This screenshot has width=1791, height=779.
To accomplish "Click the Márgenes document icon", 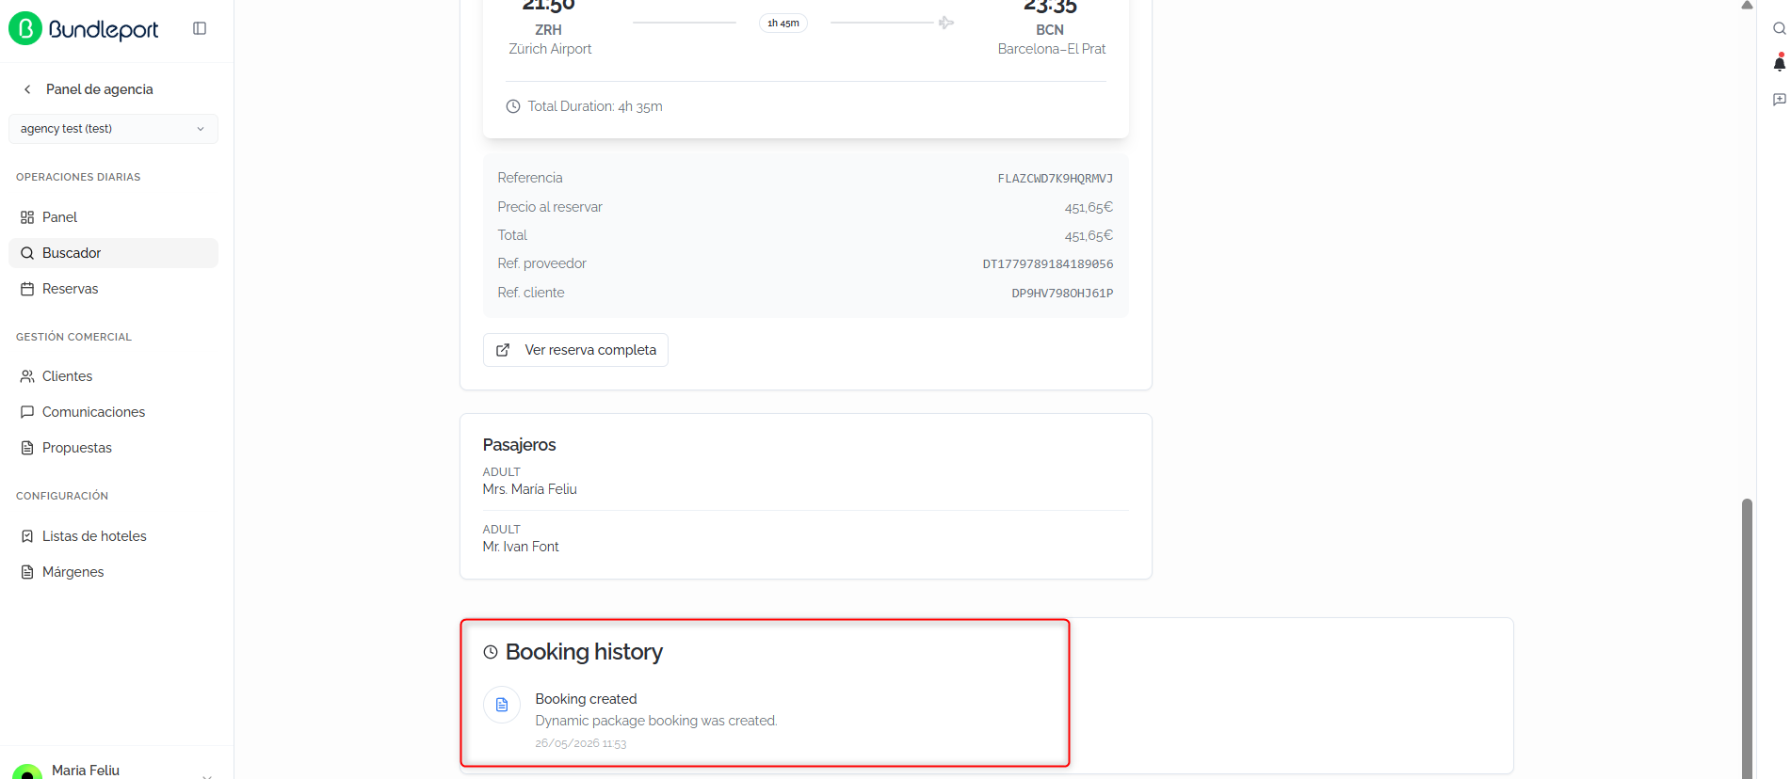I will pos(27,572).
